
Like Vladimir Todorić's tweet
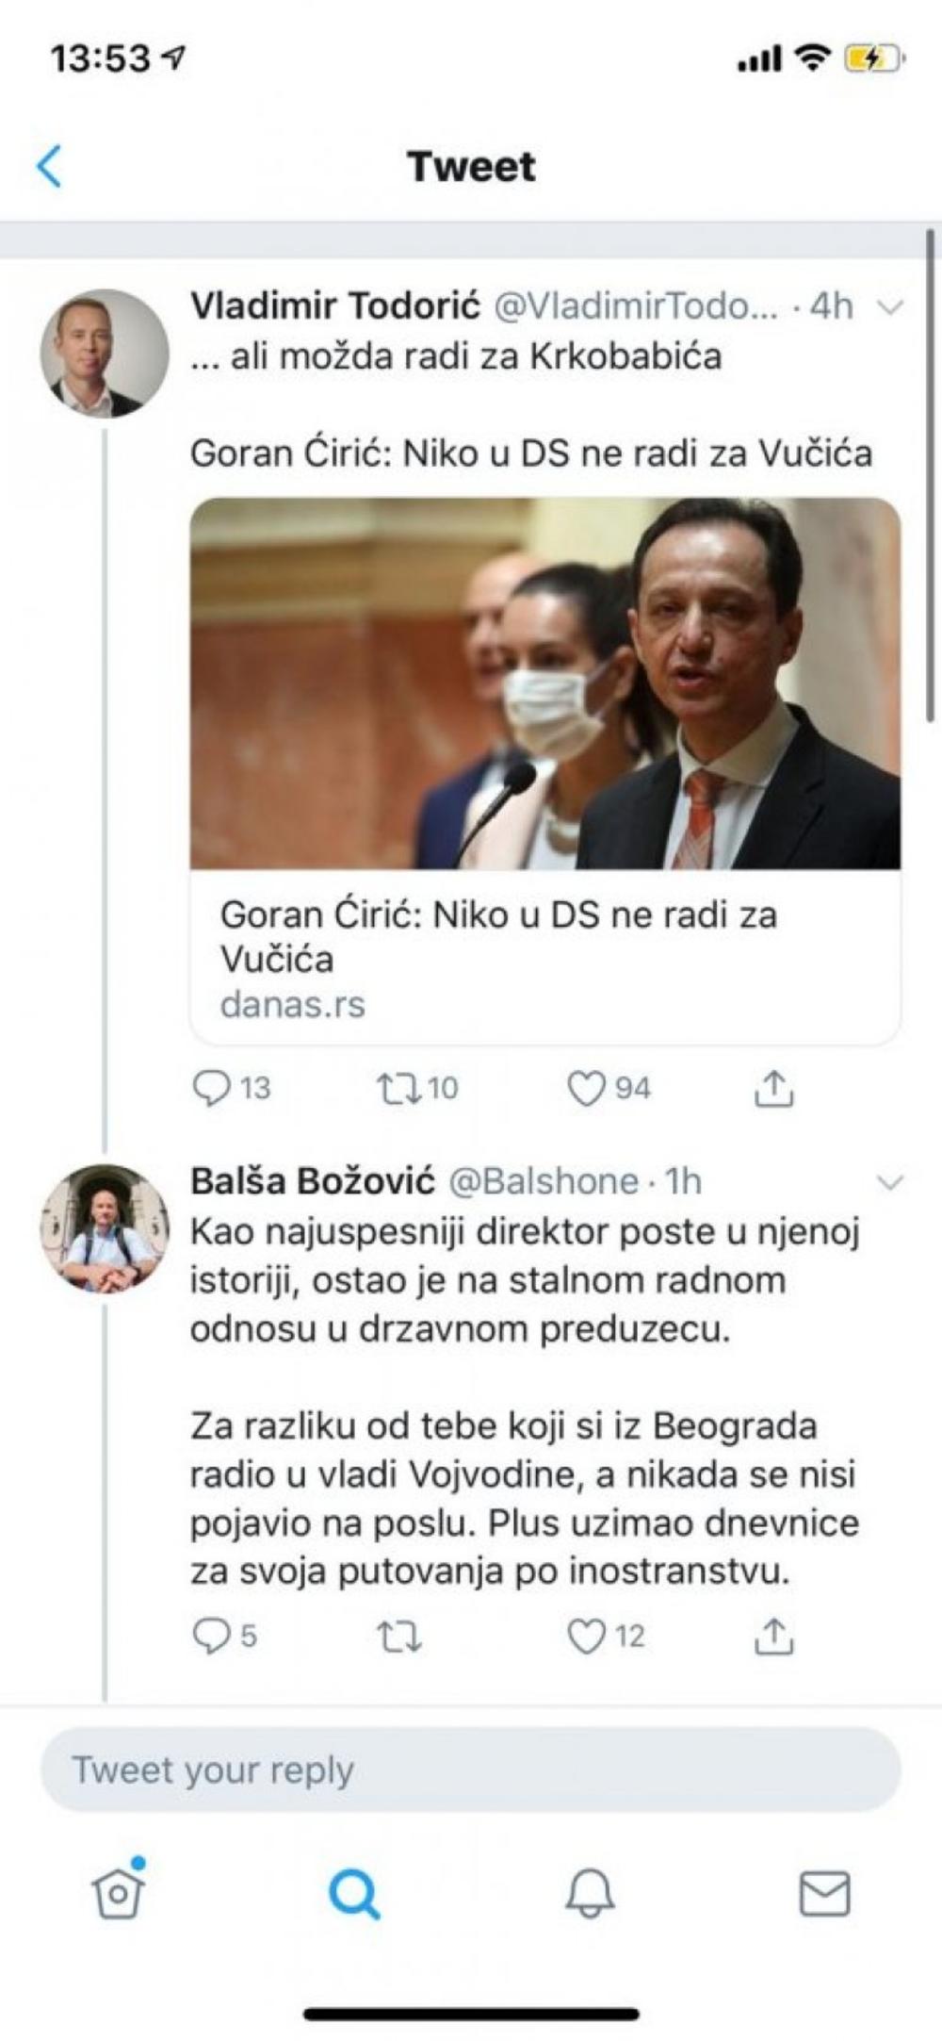[x=585, y=1088]
